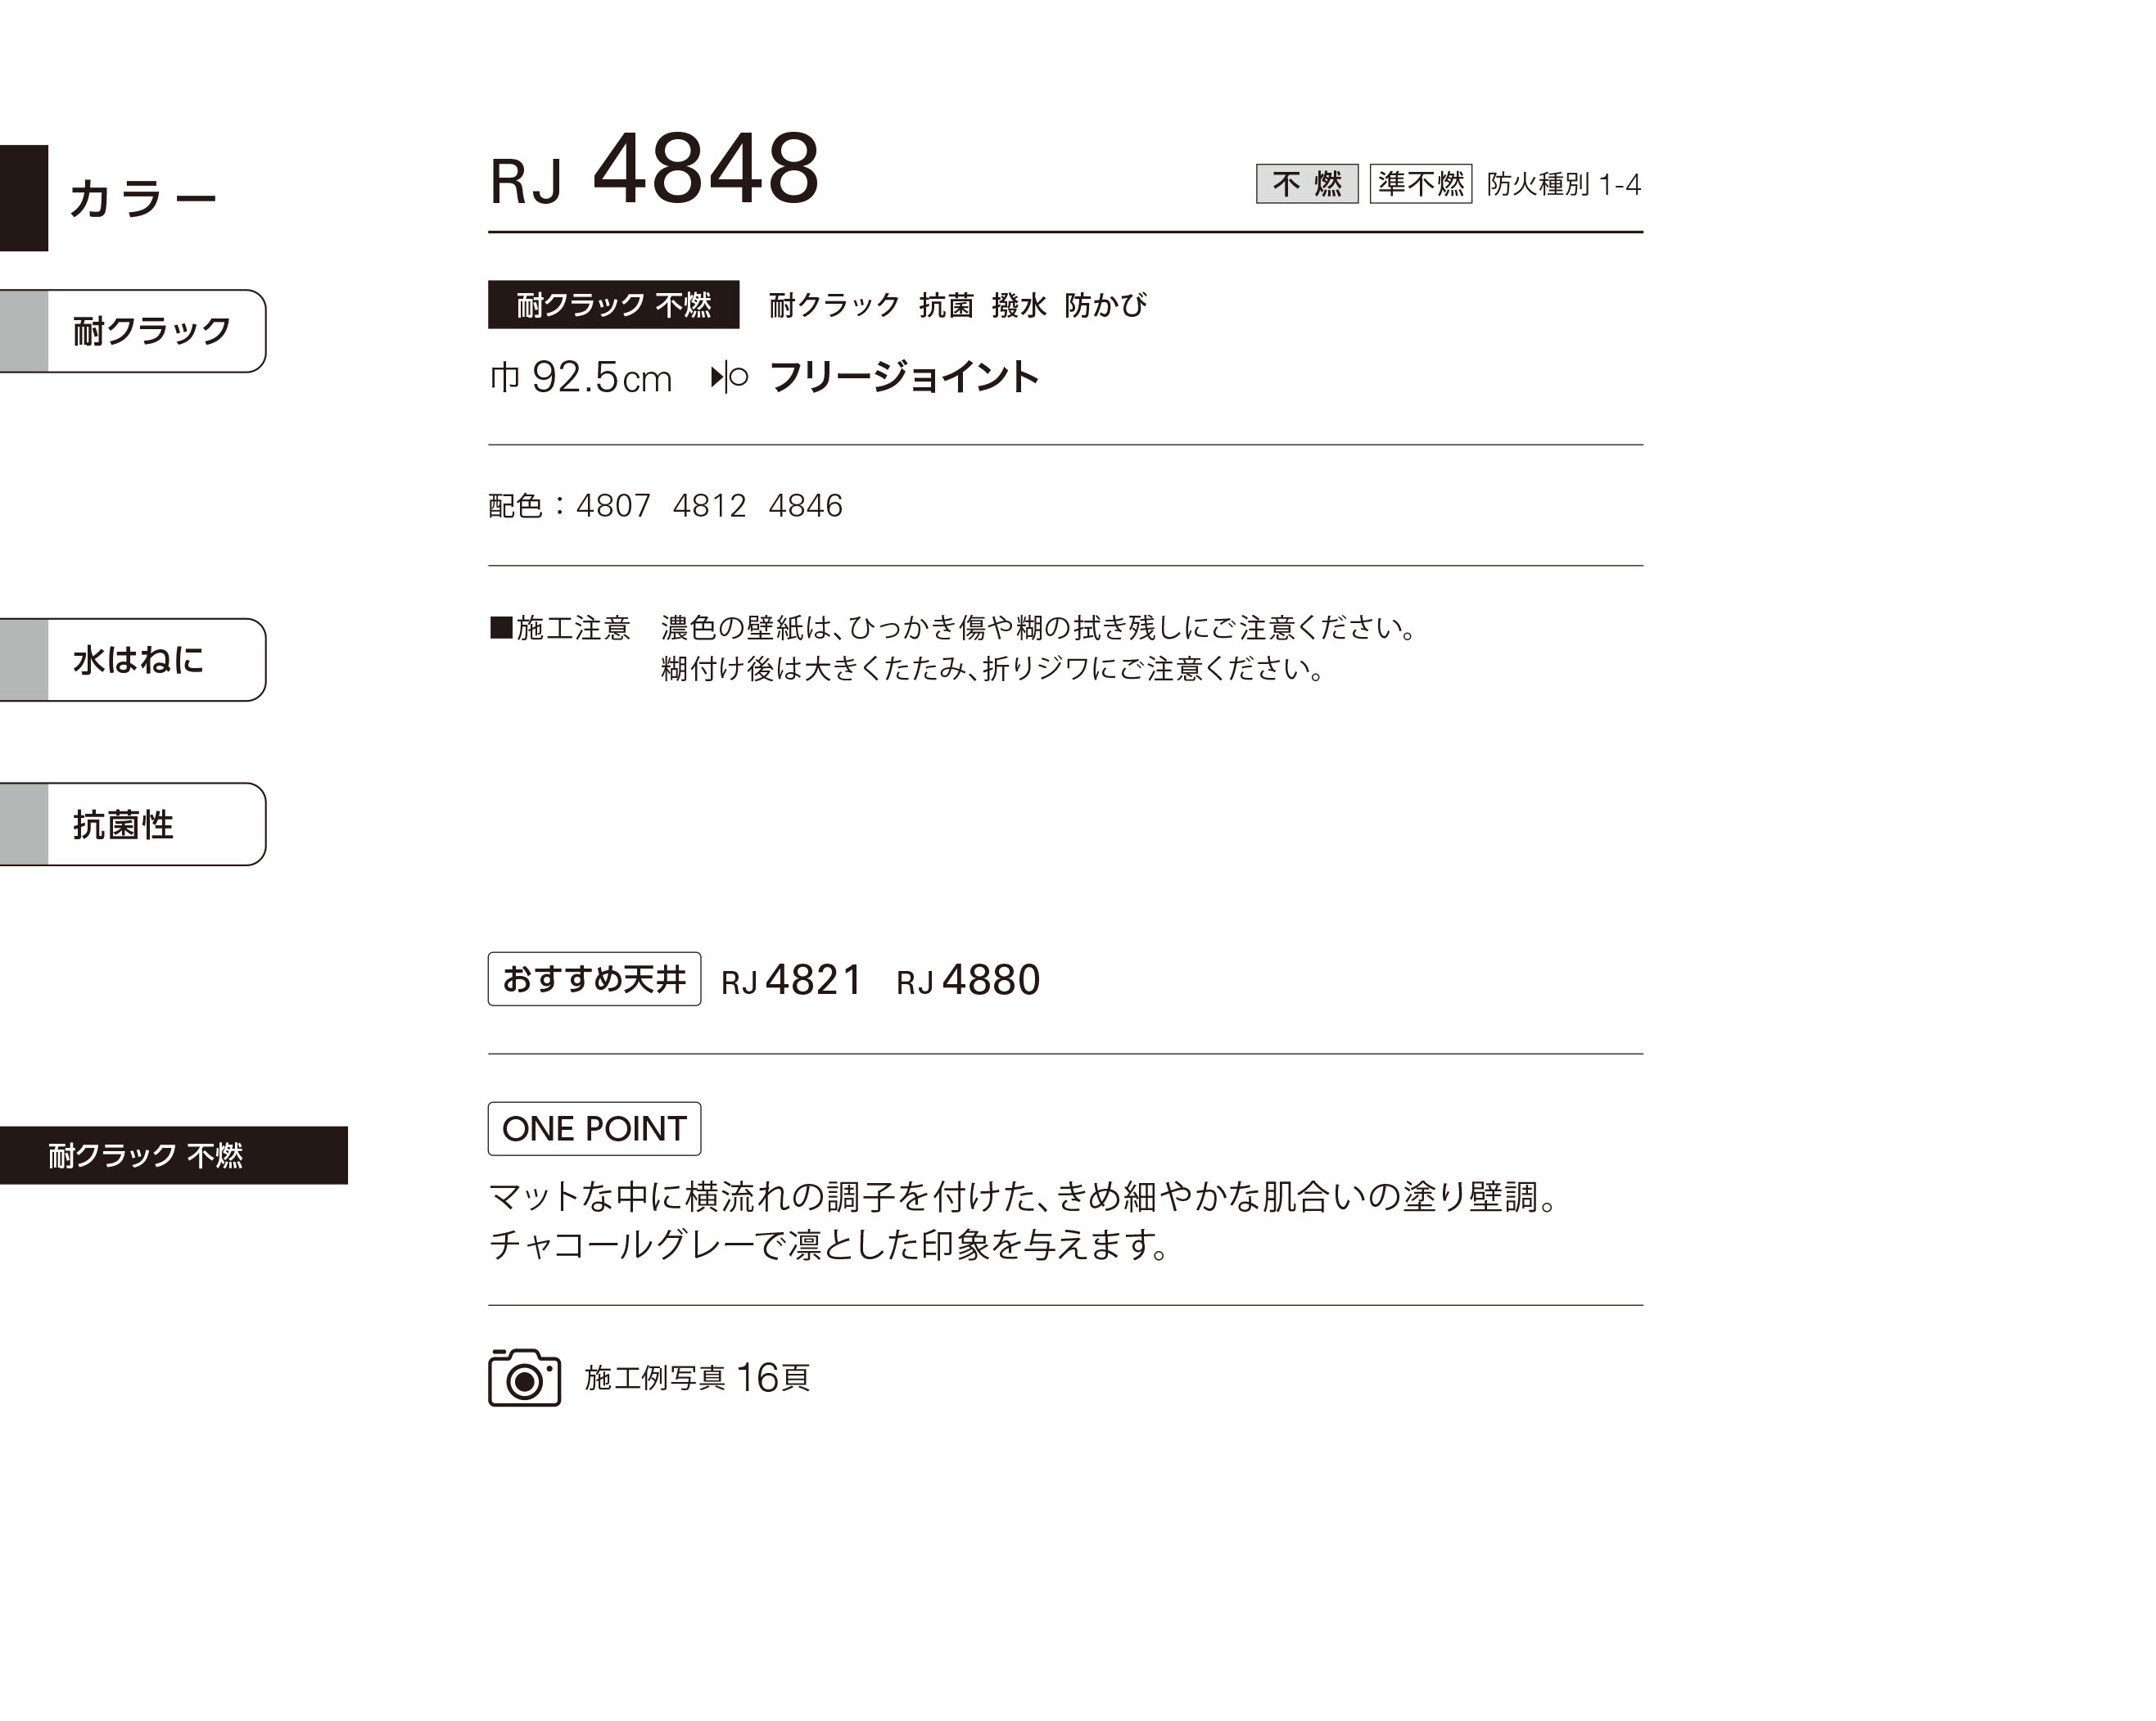The height and width of the screenshot is (1721, 2156).
Task: Open recommended ceiling product RJ 4880
Action: tap(968, 980)
